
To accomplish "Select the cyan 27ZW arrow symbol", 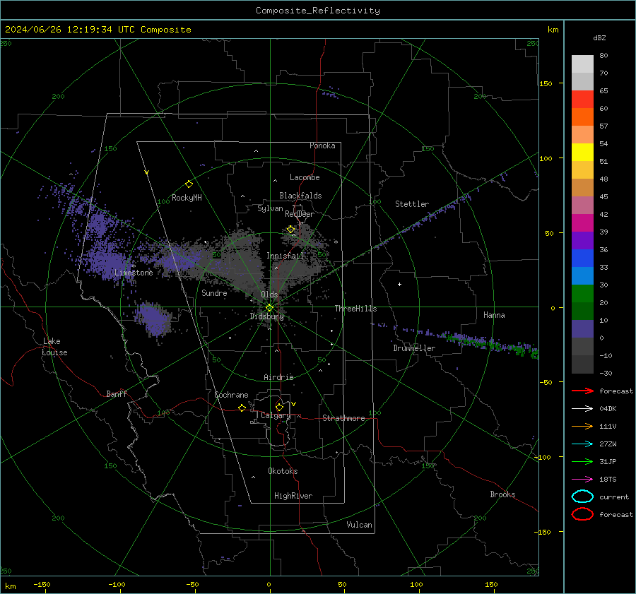I will (x=582, y=444).
